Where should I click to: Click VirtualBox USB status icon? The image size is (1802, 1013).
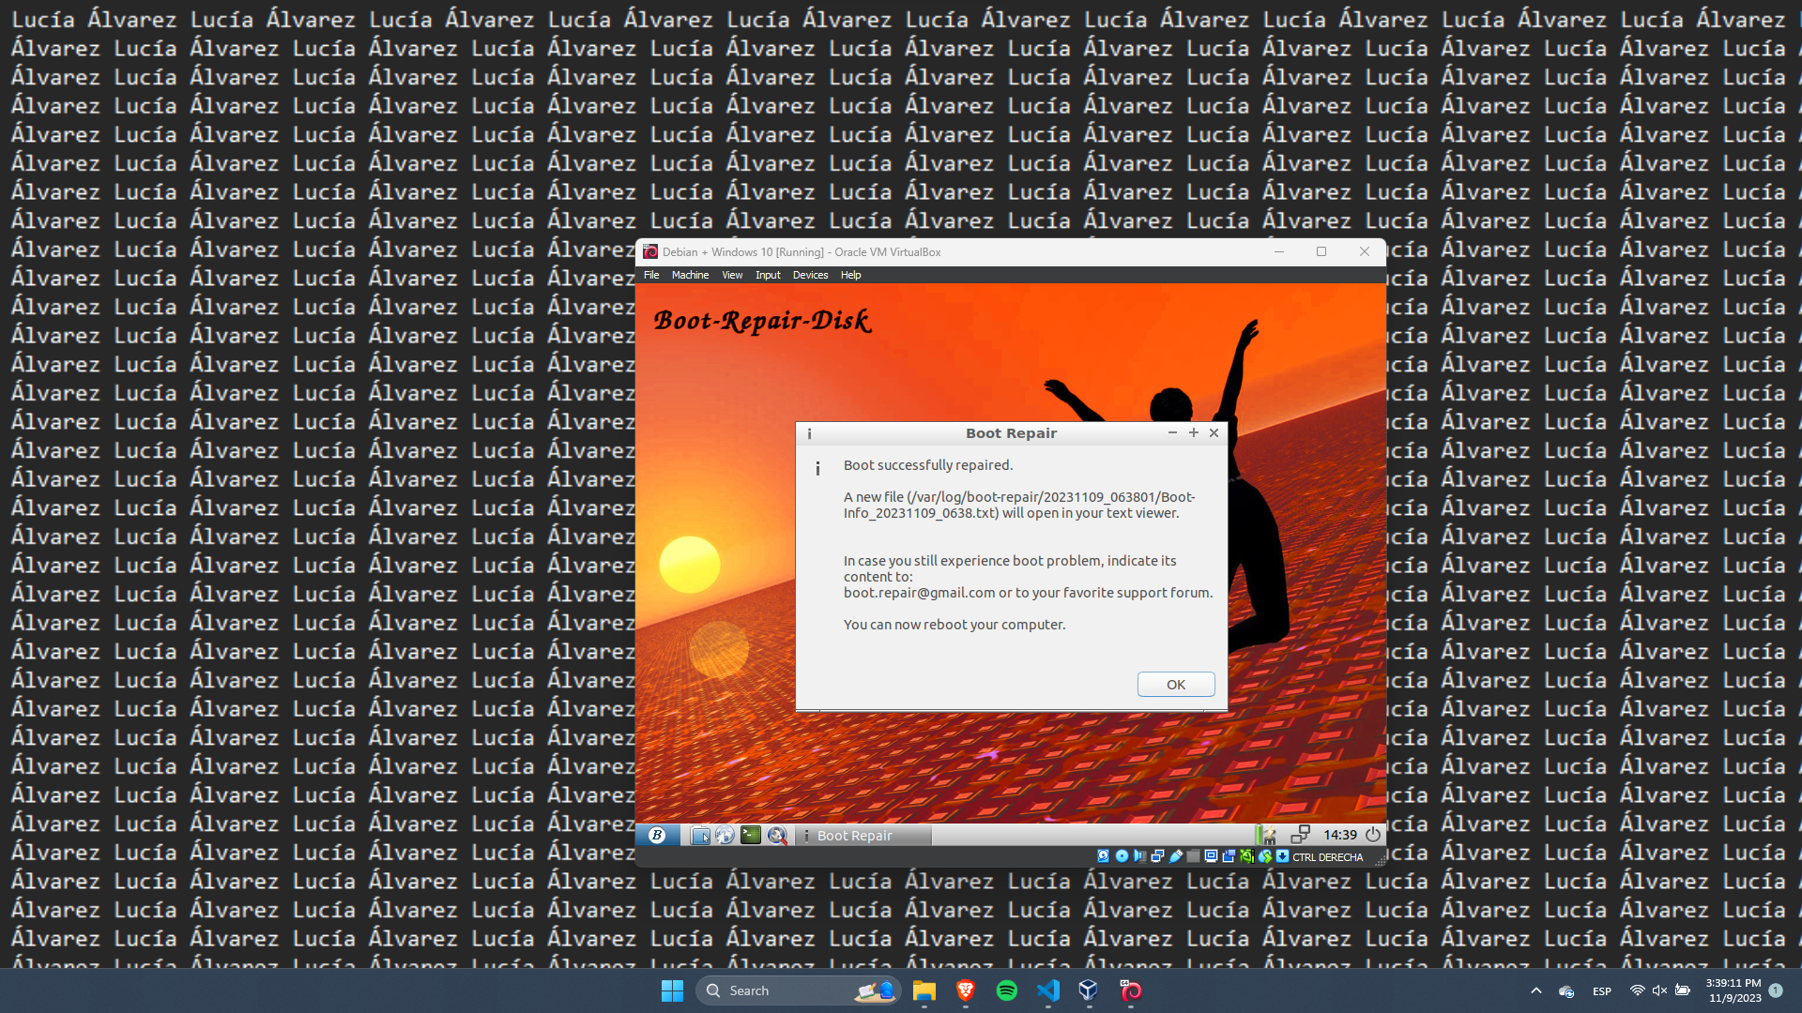(x=1176, y=856)
